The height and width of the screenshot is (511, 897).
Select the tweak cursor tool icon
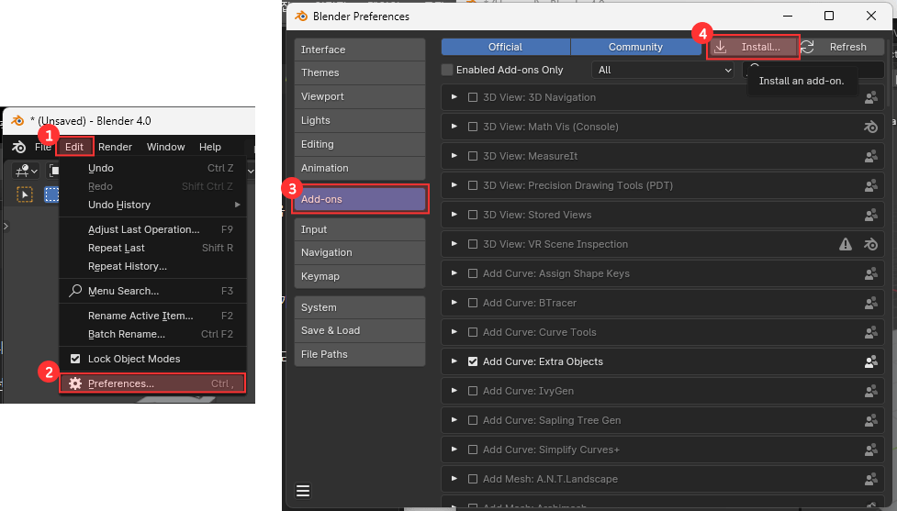coord(25,194)
